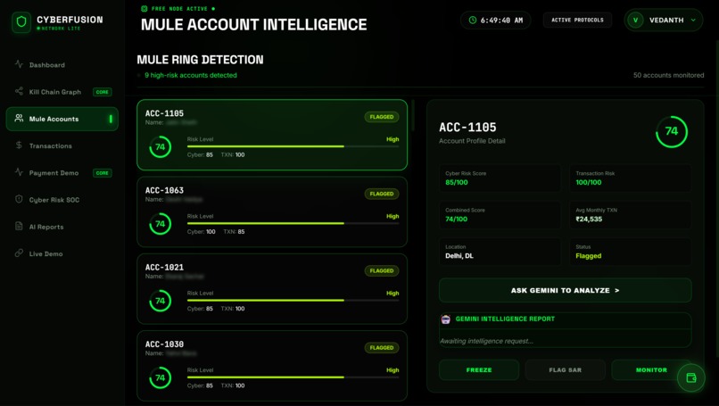This screenshot has width=719, height=406.
Task: Go to the Transactions page
Action: (62, 145)
